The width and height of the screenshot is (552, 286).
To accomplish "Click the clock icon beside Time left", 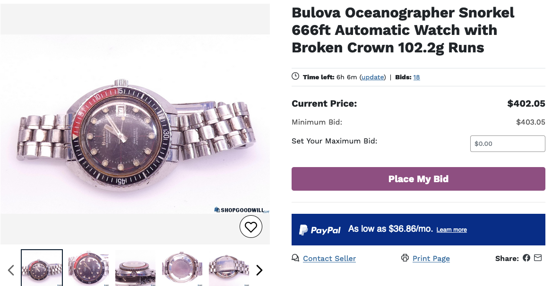I will [x=295, y=76].
